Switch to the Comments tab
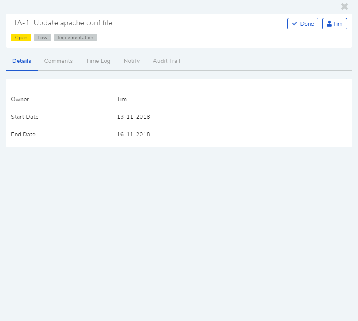Viewport: 358px width, 321px height. (58, 61)
